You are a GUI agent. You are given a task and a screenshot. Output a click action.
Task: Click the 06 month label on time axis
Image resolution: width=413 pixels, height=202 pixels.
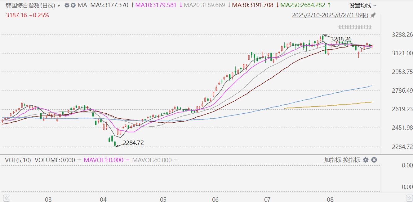[216, 199]
